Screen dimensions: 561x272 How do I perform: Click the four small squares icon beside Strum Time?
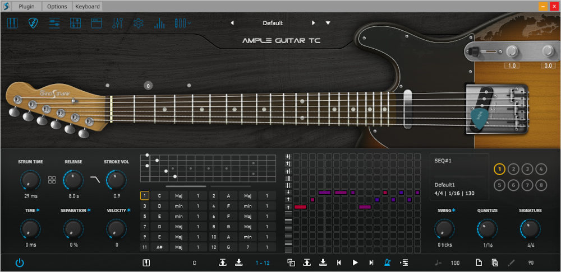click(52, 180)
